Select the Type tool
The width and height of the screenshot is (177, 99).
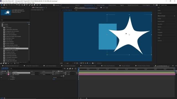coord(27,5)
